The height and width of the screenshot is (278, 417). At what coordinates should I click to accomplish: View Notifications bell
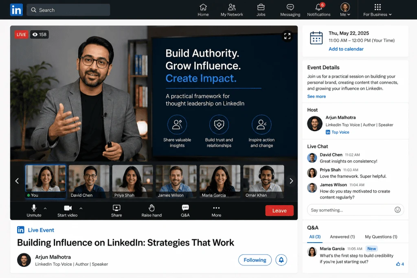coord(318,10)
